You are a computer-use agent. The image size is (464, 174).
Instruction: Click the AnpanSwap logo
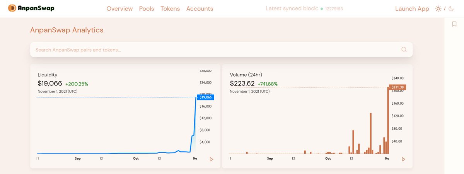click(31, 8)
